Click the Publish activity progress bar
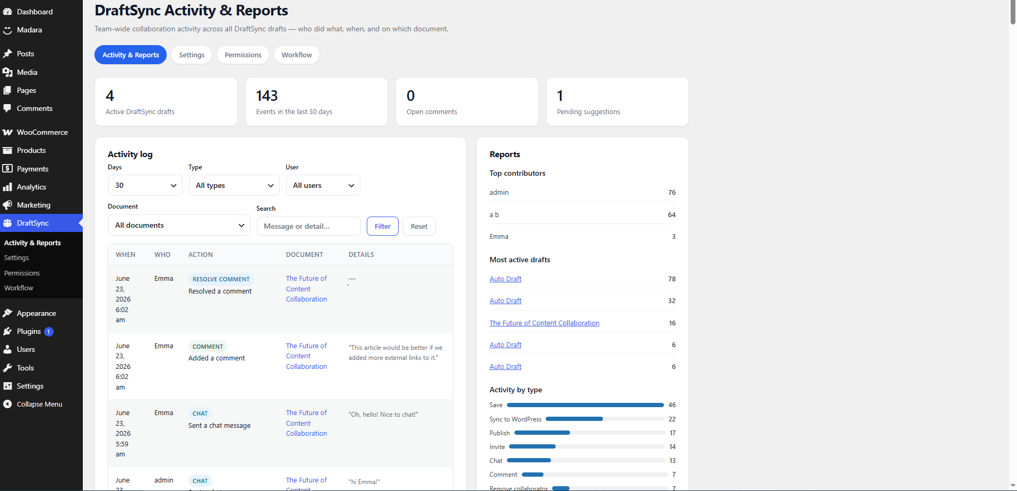The width and height of the screenshot is (1017, 491). pyautogui.click(x=589, y=433)
